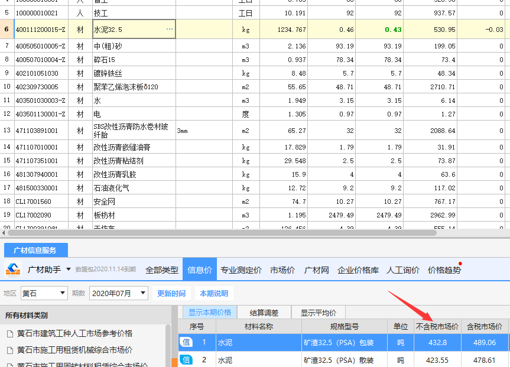Switch to the 人工询价 tab
This screenshot has width=510, height=367.
(x=403, y=269)
